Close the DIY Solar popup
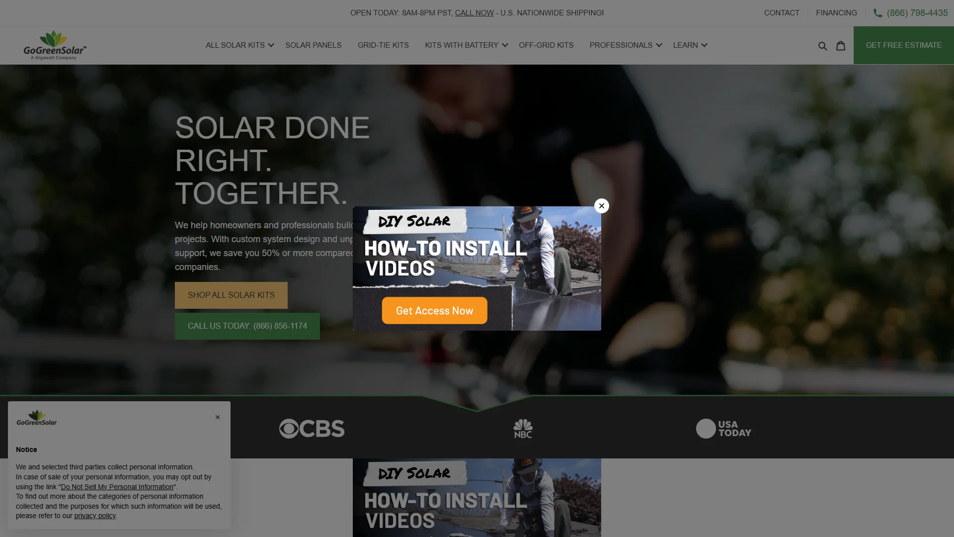This screenshot has height=537, width=954. point(602,206)
